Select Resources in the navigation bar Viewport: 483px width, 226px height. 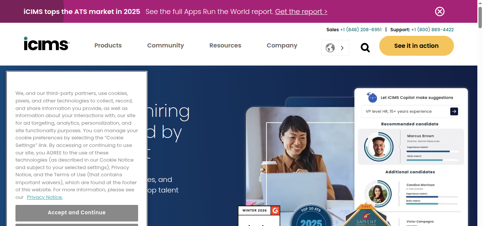[225, 45]
